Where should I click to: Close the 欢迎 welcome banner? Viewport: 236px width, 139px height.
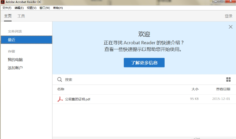[231, 27]
